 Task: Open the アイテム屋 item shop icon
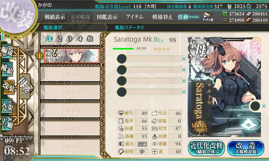pyautogui.click(x=208, y=16)
